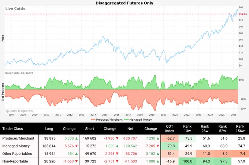Click green up arrow beside 954
This screenshot has width=249, height=165.
pyautogui.click(x=77, y=154)
